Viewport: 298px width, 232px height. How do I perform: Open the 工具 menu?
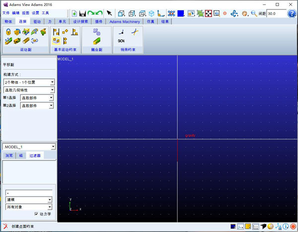45,13
